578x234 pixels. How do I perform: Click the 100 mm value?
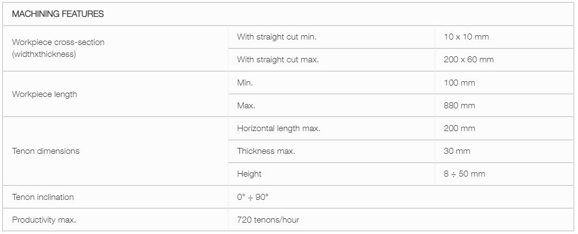point(459,83)
